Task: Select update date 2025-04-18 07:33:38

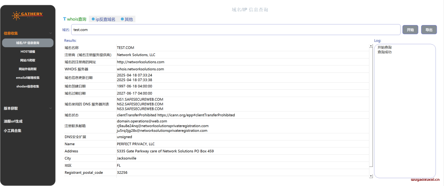Action: pyautogui.click(x=134, y=79)
